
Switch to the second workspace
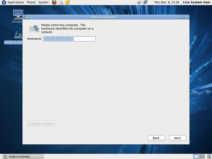tap(202, 156)
